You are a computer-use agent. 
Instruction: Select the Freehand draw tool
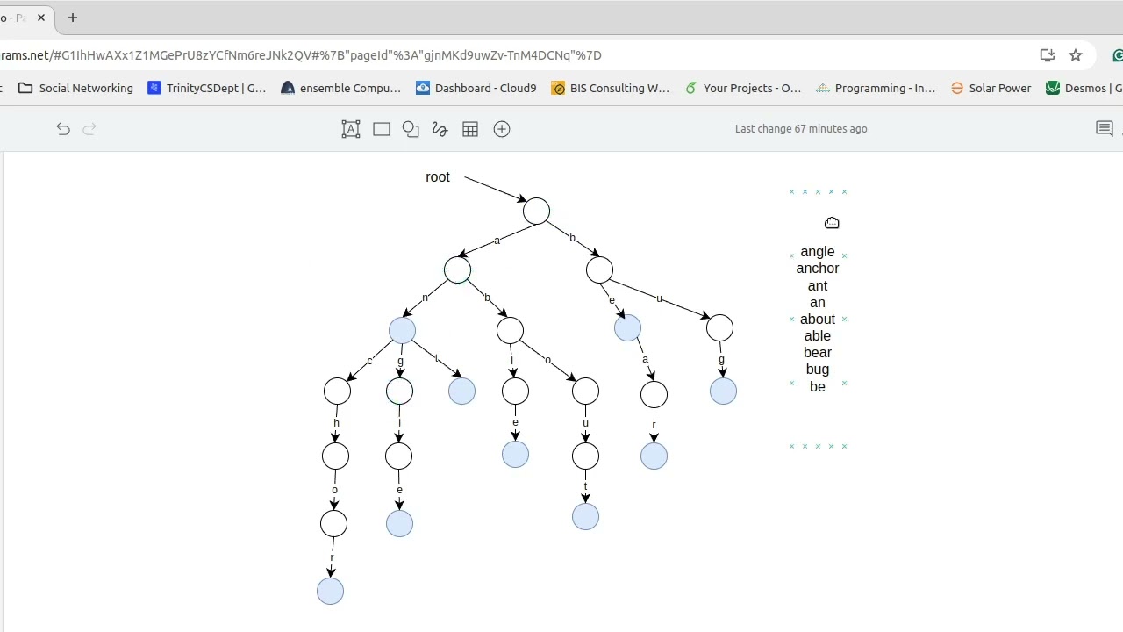click(440, 129)
